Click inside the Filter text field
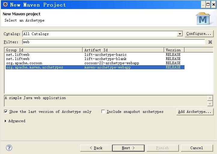The image size is (217, 154). [x=114, y=42]
